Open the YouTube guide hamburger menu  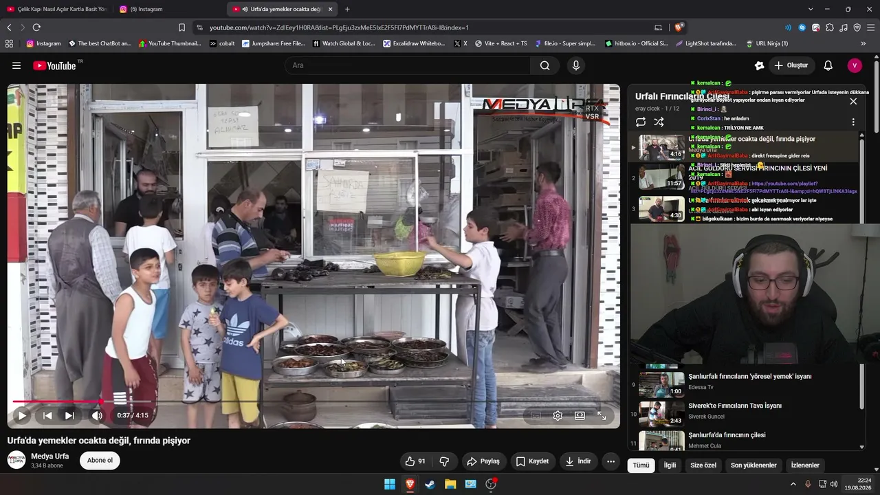(16, 65)
